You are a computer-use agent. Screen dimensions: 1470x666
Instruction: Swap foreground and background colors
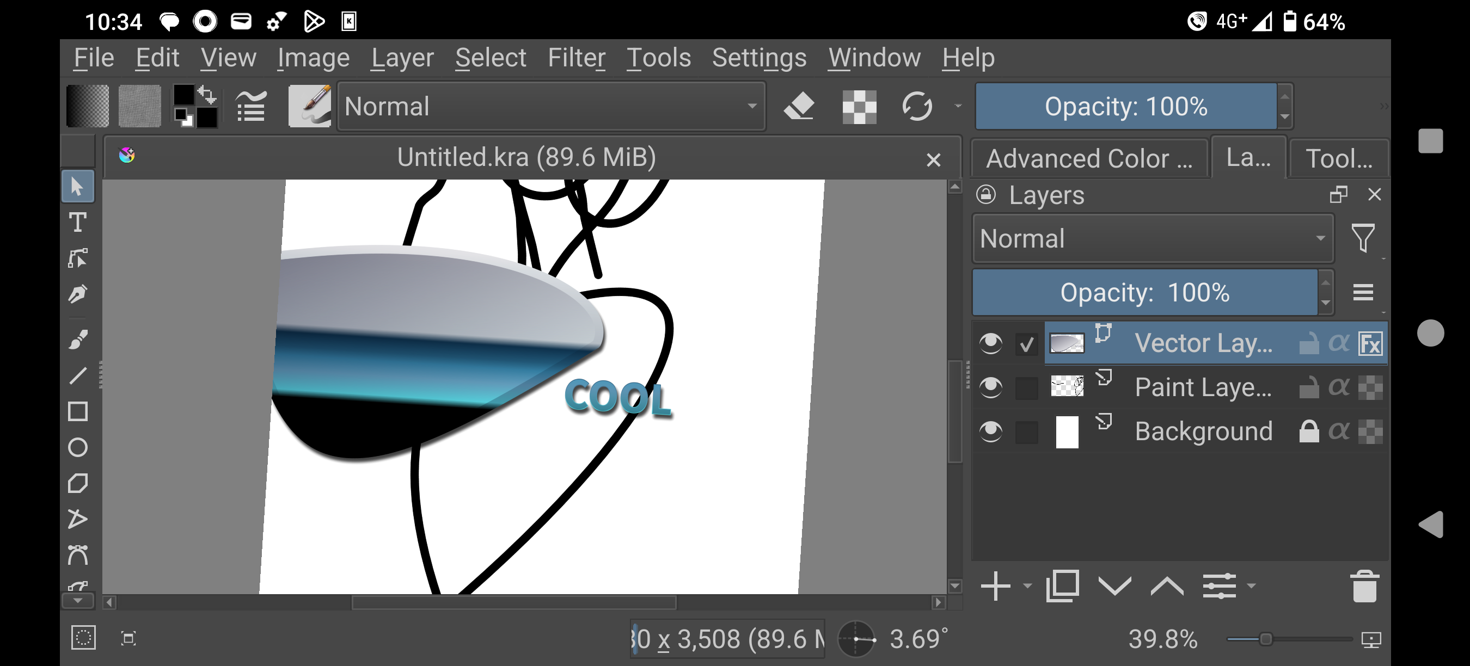207,94
